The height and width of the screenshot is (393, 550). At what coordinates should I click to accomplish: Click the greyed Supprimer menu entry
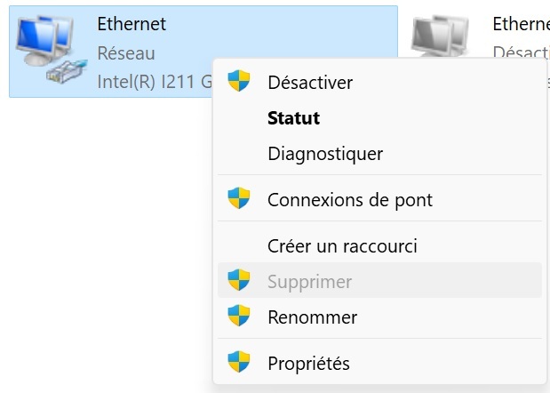click(380, 280)
